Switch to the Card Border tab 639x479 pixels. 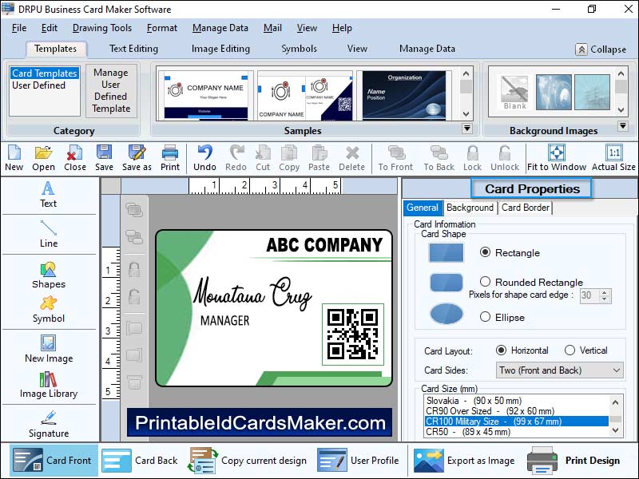(x=525, y=208)
